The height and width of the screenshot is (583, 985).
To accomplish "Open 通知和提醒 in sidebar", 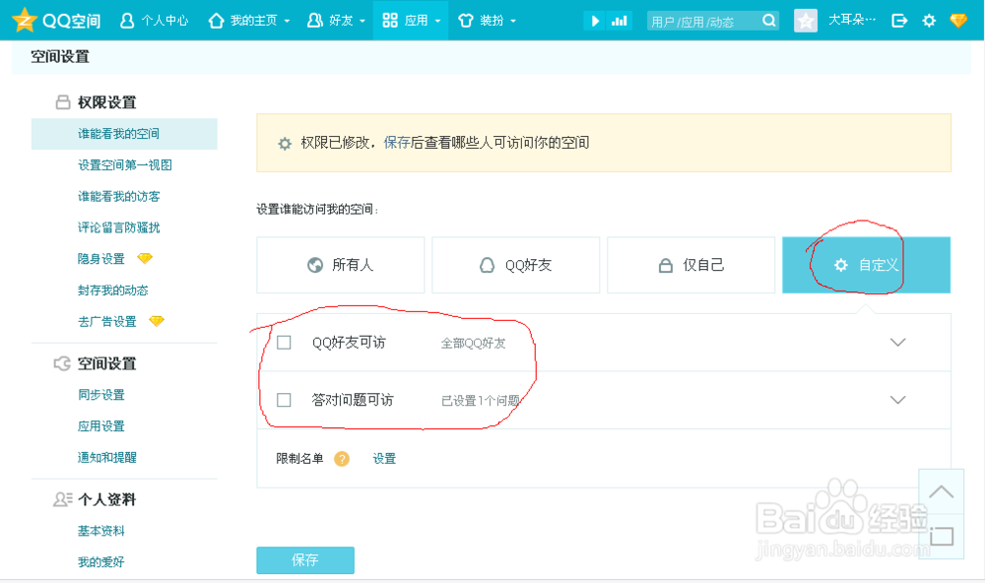I will point(106,457).
